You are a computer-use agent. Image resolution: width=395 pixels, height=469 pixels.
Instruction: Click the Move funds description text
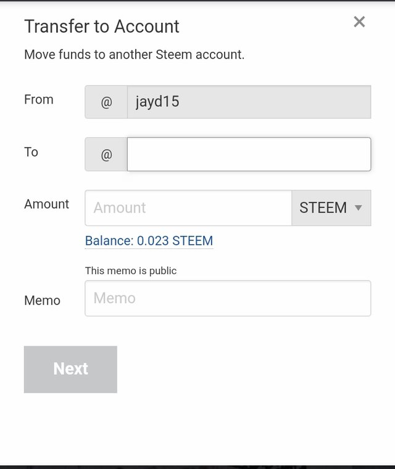[x=135, y=54]
